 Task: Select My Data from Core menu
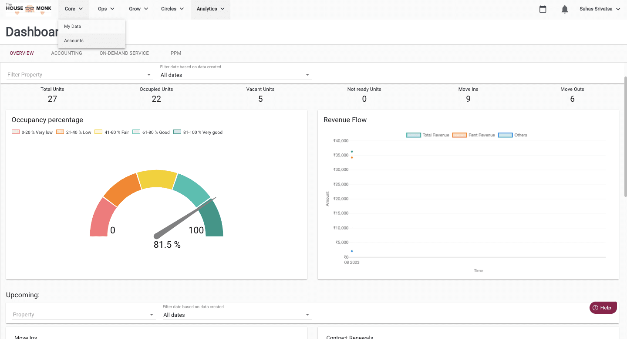(73, 27)
